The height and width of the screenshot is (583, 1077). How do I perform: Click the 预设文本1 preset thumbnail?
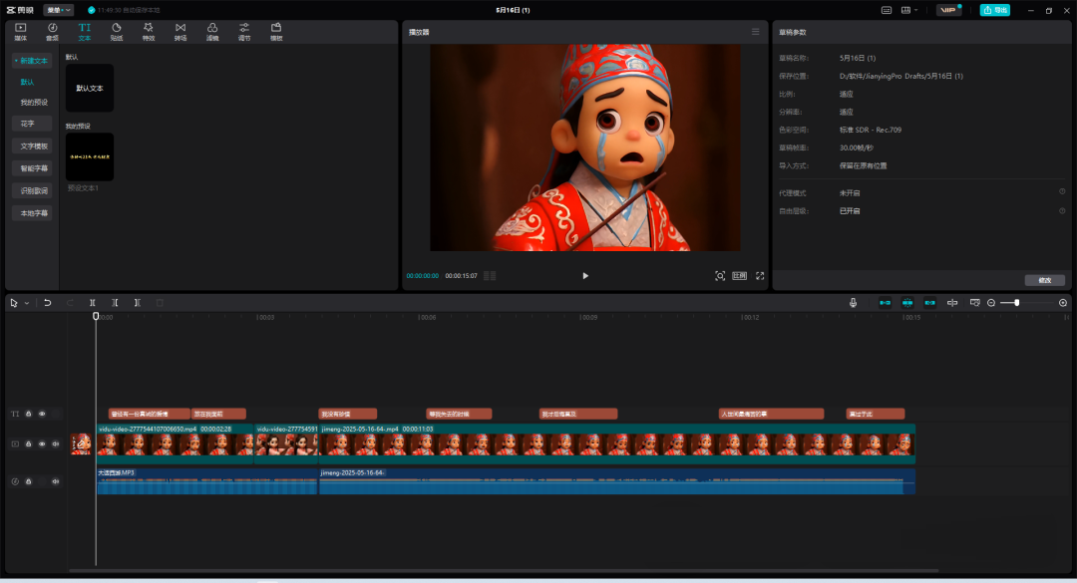coord(90,157)
